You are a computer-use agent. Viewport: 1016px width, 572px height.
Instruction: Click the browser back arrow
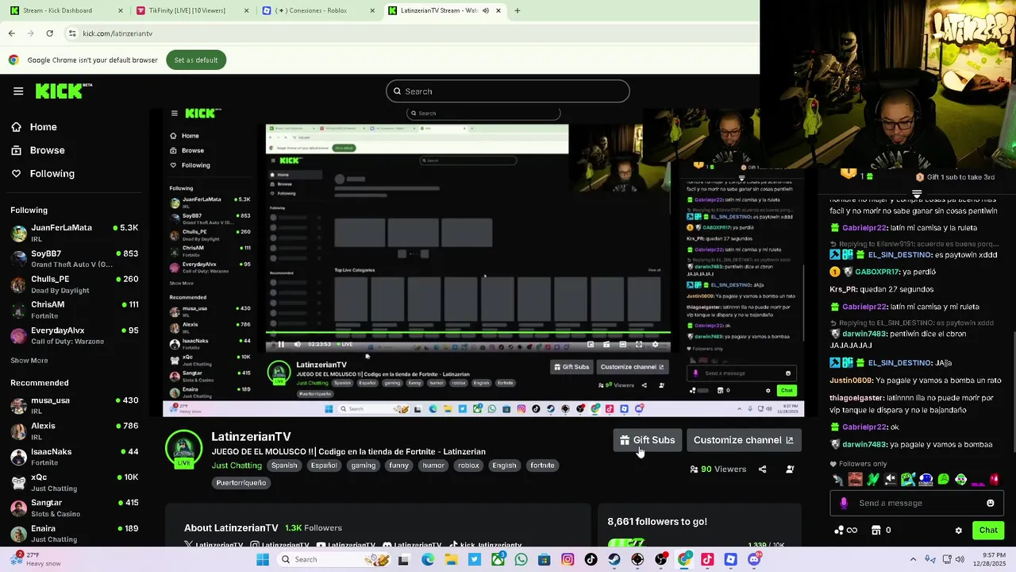tap(11, 33)
